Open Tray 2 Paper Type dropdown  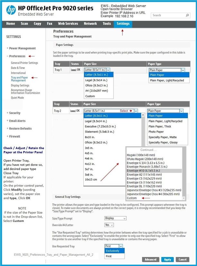tap(165, 111)
